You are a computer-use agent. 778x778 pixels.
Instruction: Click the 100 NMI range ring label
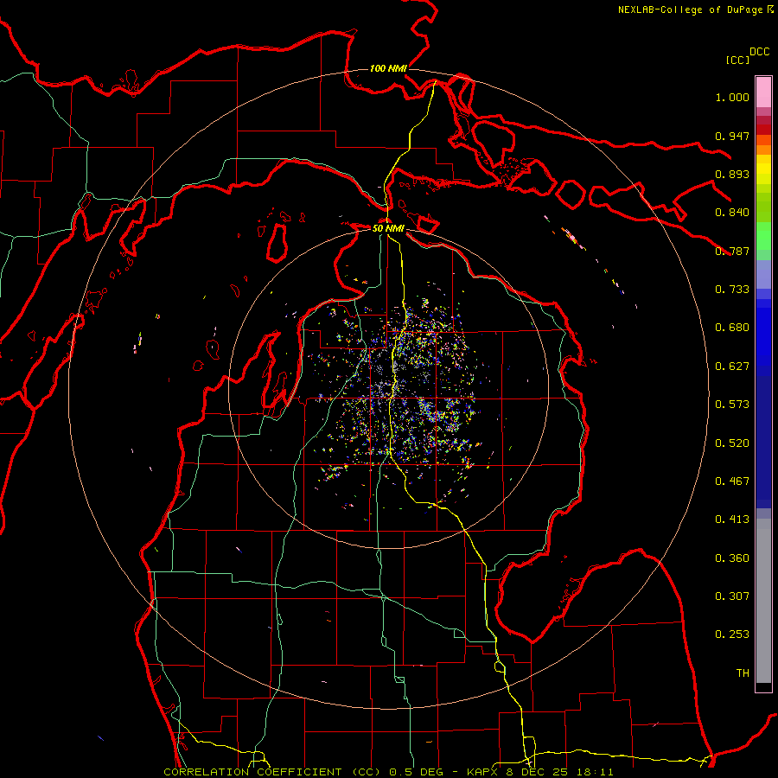(388, 68)
